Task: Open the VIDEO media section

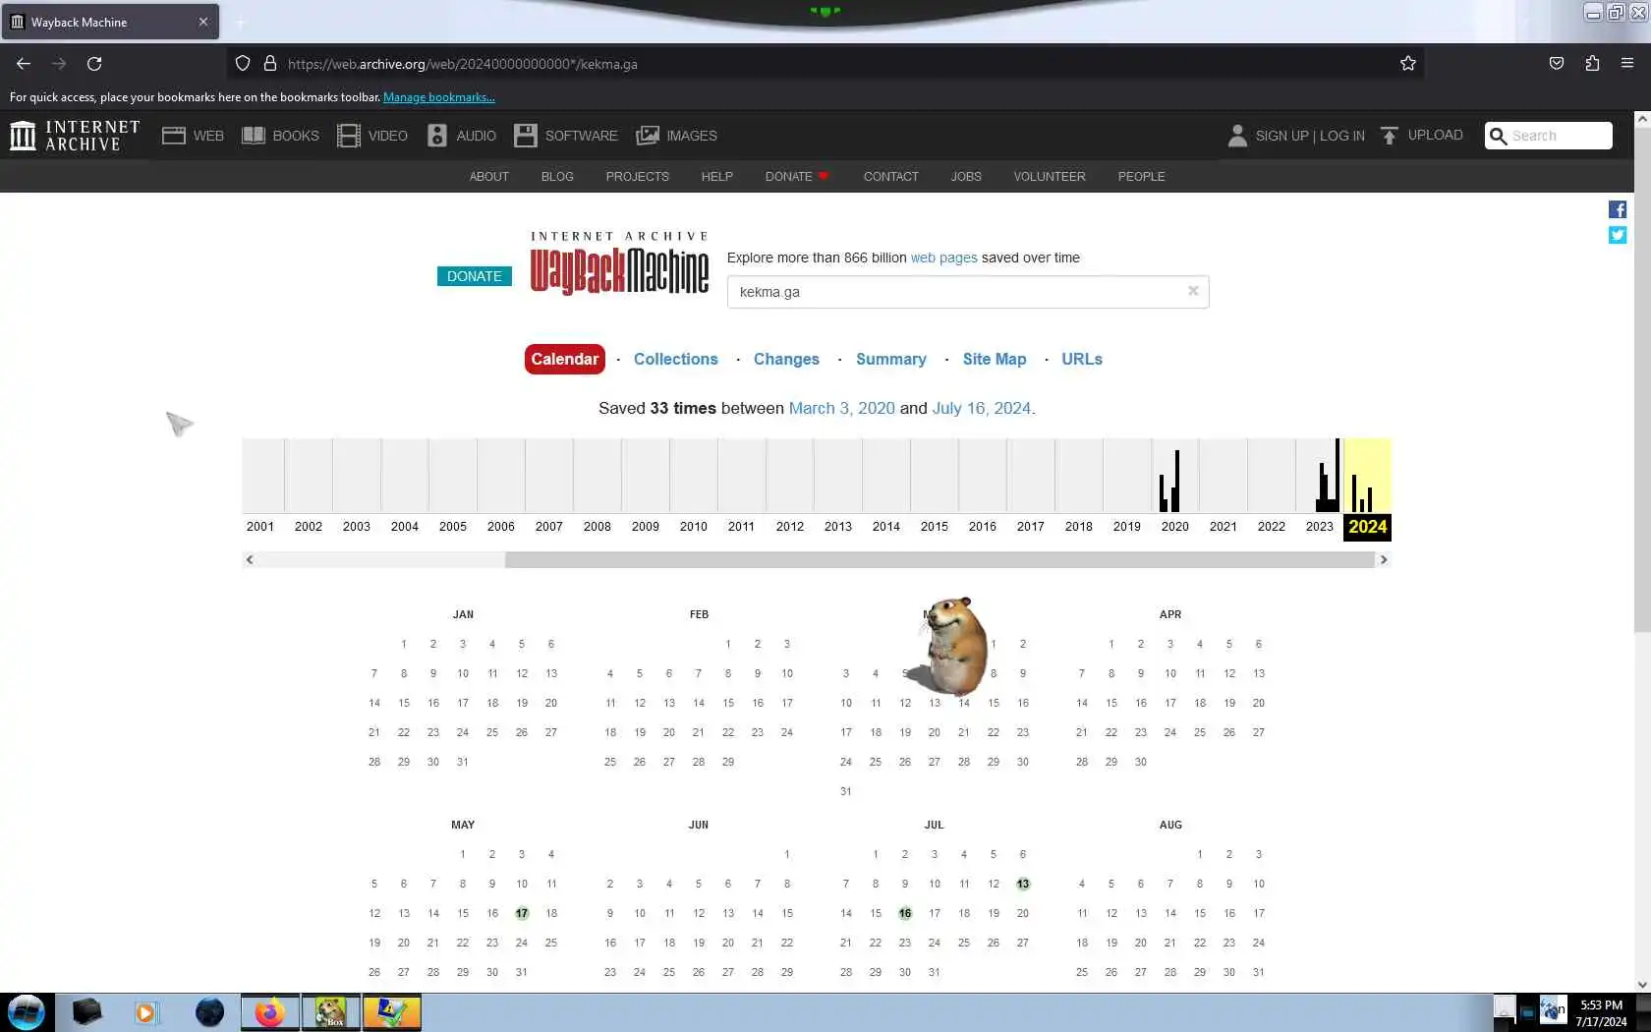Action: tap(371, 136)
